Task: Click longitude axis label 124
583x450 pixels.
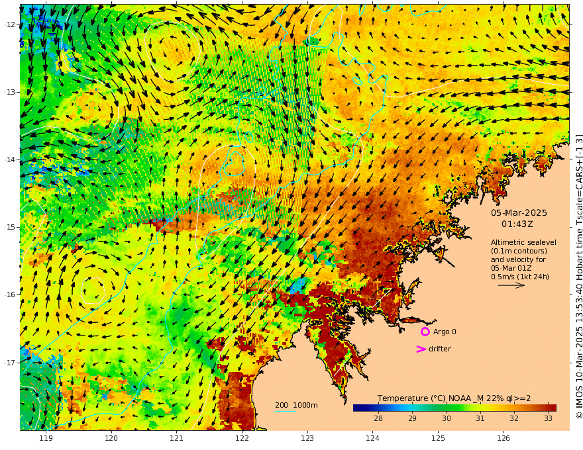Action: [373, 438]
